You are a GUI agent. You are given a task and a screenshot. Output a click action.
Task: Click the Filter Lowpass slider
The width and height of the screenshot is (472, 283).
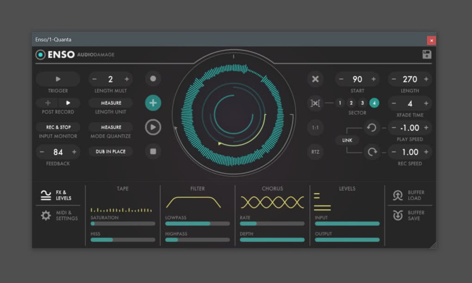(x=198, y=224)
